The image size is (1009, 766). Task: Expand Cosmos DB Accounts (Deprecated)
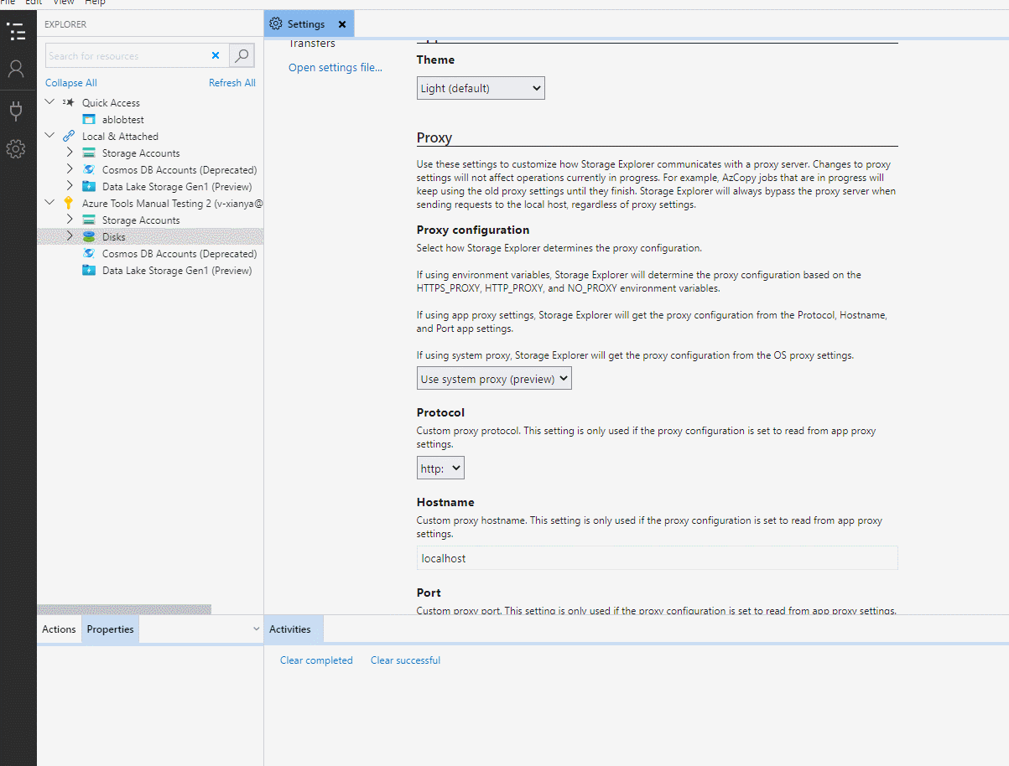[70, 169]
